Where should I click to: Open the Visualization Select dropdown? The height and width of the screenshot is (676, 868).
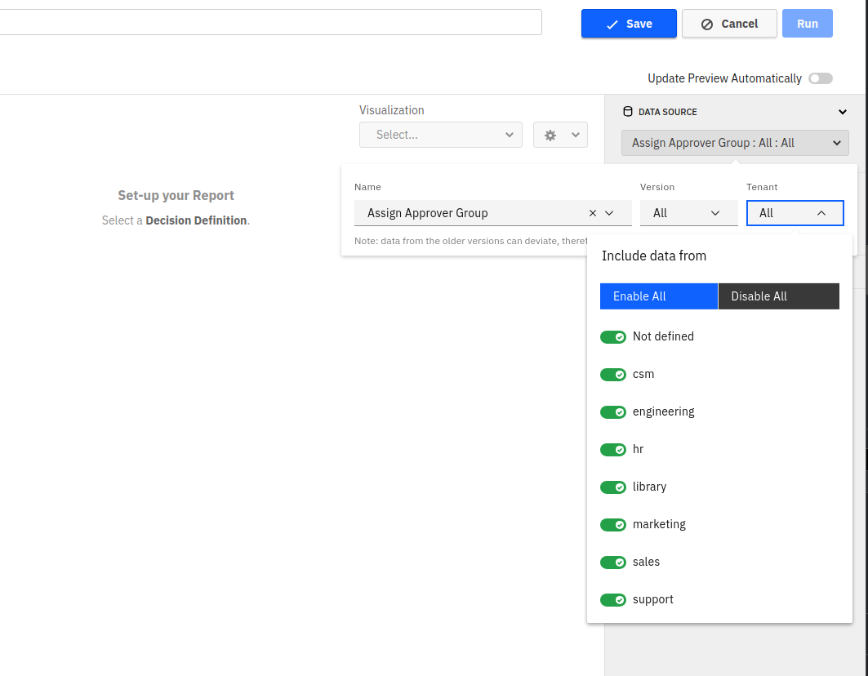click(441, 136)
